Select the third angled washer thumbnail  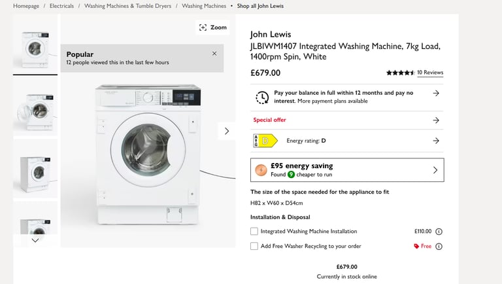click(35, 169)
